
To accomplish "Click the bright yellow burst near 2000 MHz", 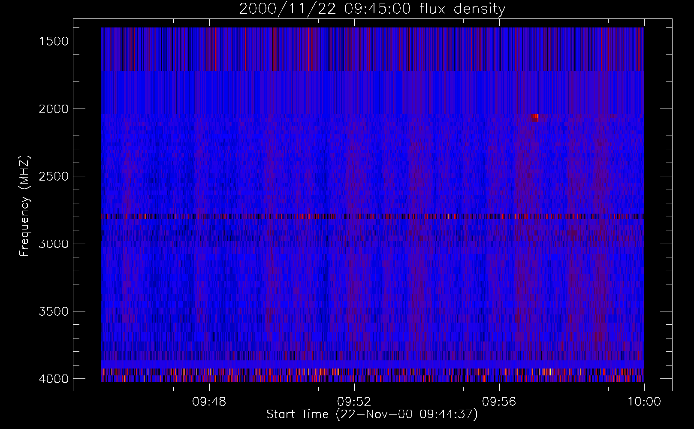I will [x=535, y=118].
